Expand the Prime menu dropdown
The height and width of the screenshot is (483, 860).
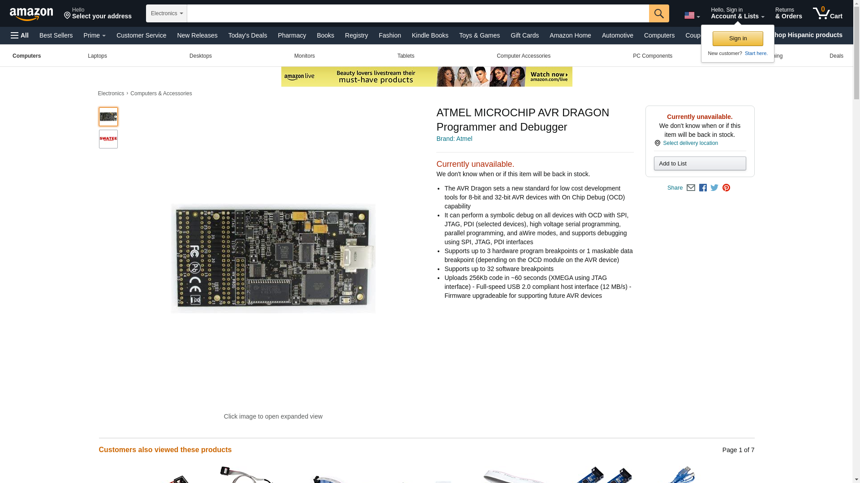[95, 35]
